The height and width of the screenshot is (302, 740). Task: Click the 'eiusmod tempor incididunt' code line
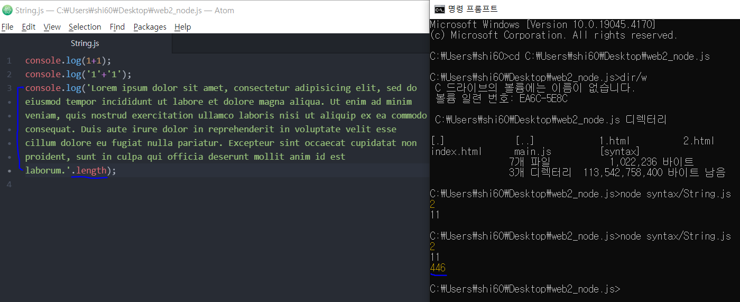click(x=218, y=102)
